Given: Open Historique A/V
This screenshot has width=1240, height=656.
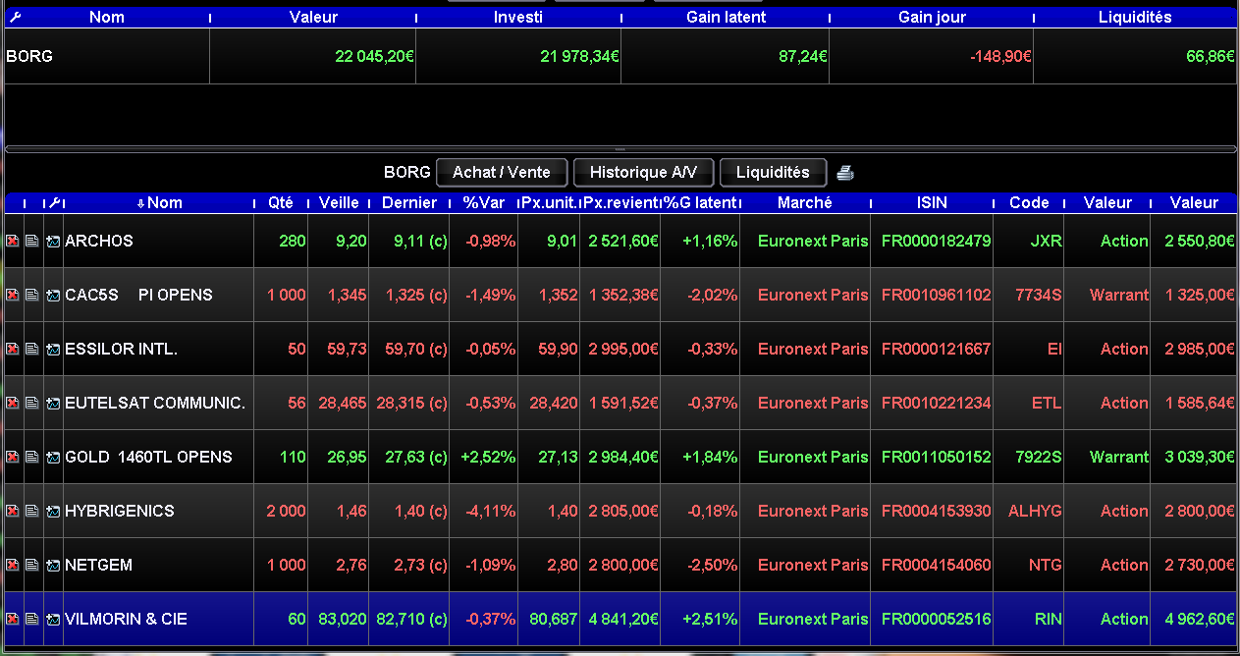Looking at the screenshot, I should pos(643,172).
